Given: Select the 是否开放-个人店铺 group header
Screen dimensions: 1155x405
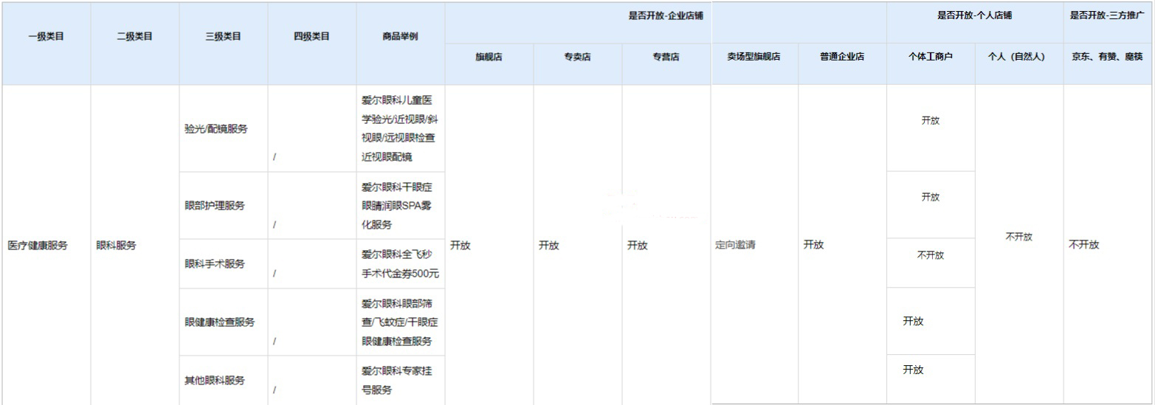Looking at the screenshot, I should [974, 15].
